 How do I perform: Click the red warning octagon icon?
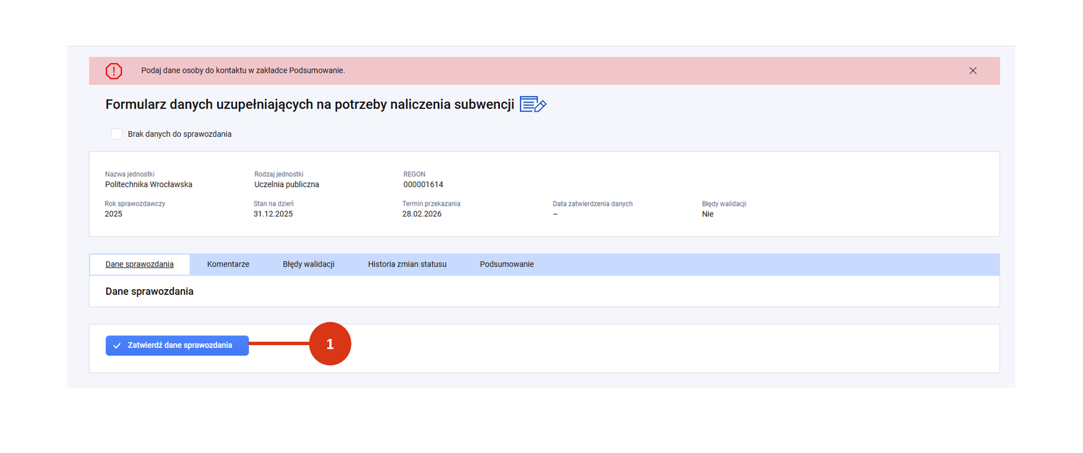tap(114, 71)
